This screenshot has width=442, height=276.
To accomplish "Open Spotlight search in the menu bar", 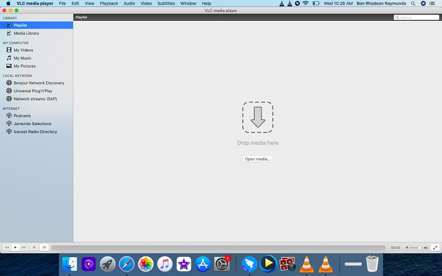I will pos(413,3).
